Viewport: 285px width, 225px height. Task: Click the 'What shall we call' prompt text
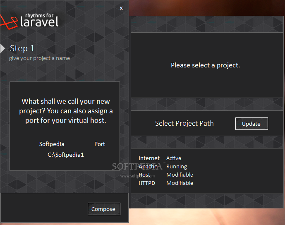coord(66,111)
